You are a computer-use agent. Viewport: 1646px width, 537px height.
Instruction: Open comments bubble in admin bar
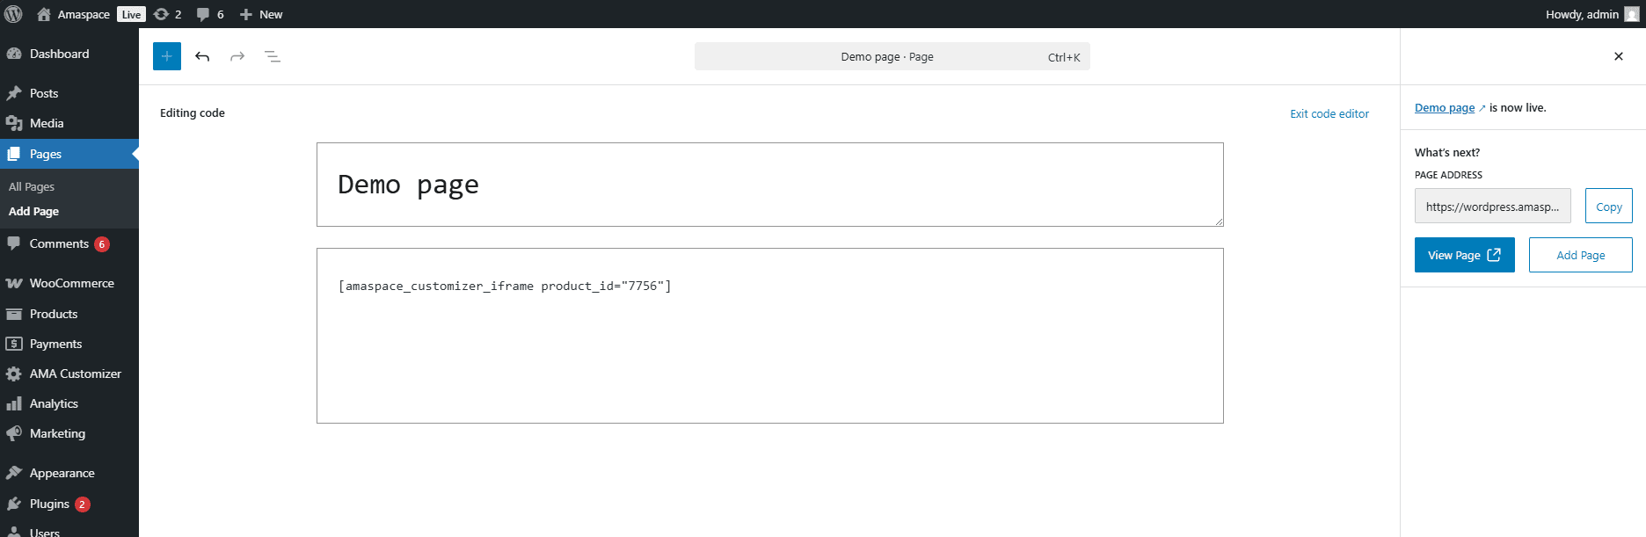tap(210, 14)
